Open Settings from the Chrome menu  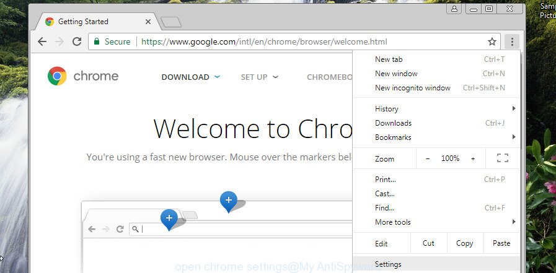click(x=436, y=264)
